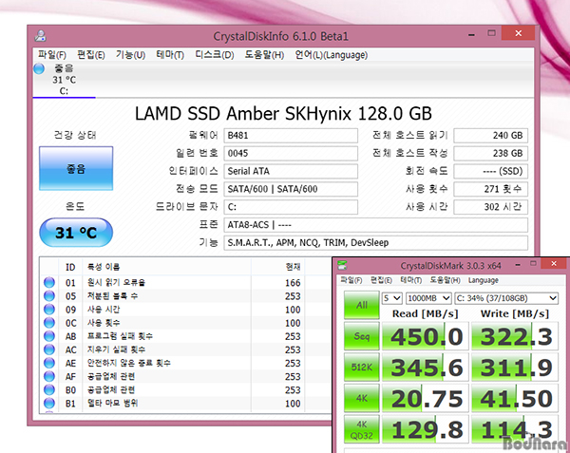Click the features field listing S.M.A.R.T., APM, NCQ

click(x=376, y=243)
